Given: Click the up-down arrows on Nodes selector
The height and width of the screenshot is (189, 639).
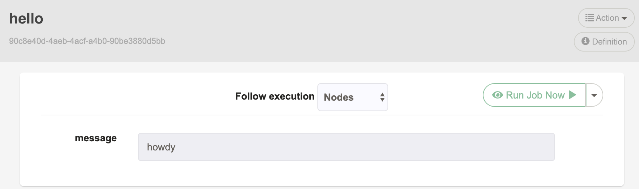Looking at the screenshot, I should [x=382, y=97].
